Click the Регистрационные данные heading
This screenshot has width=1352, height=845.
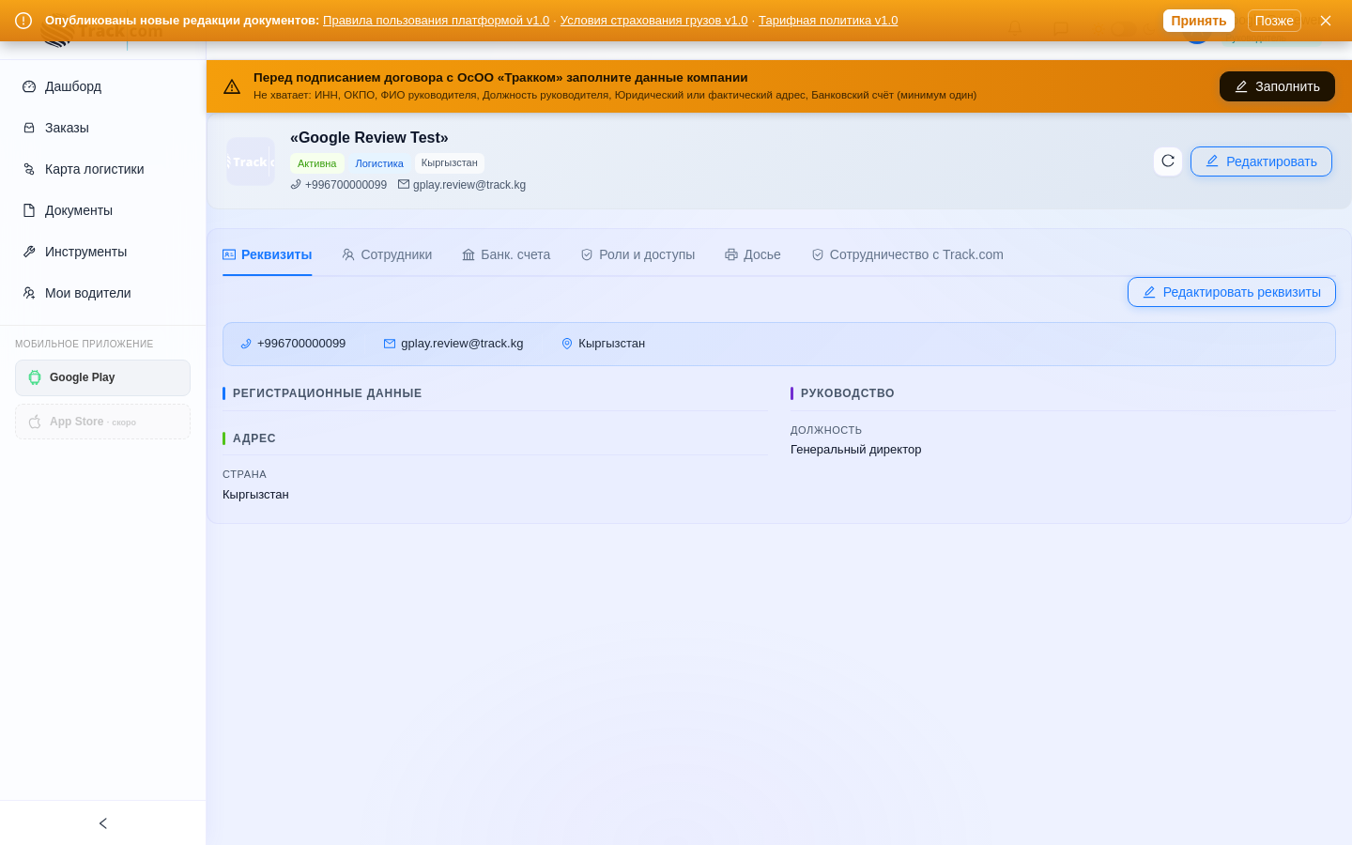(x=327, y=393)
